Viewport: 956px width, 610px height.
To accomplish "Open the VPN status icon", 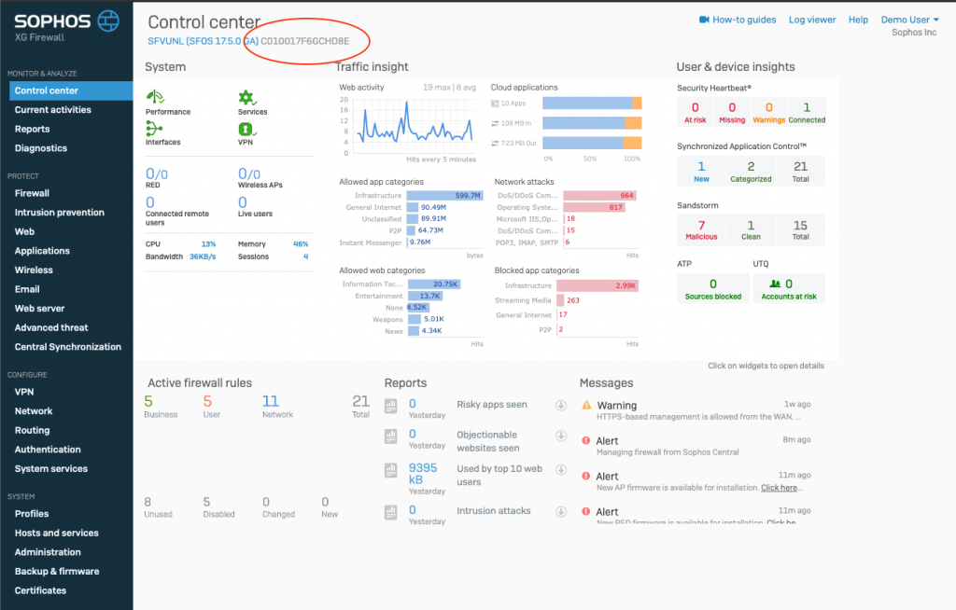I will pos(246,130).
